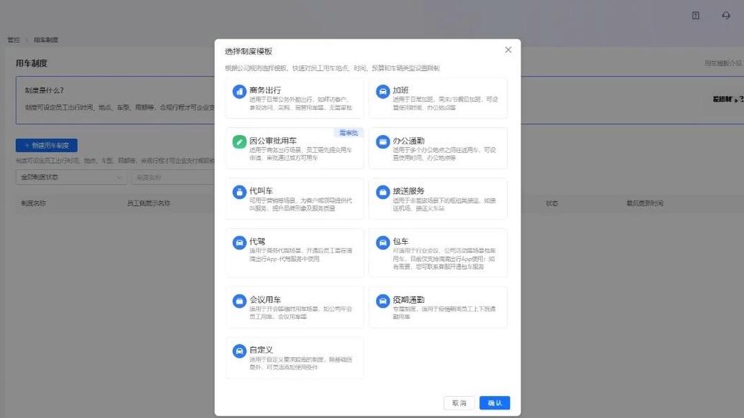Screen dimensions: 744x418
Task: Open the customer service headset icon
Action: pos(727,15)
